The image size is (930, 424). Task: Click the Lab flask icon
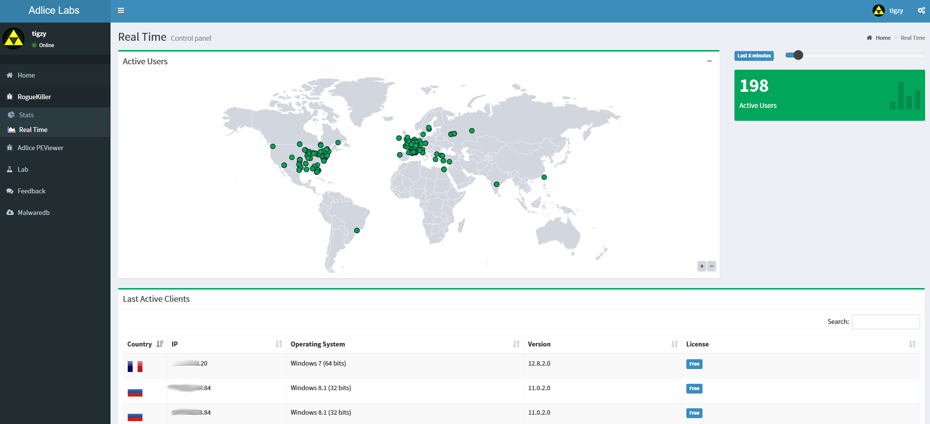coord(10,169)
